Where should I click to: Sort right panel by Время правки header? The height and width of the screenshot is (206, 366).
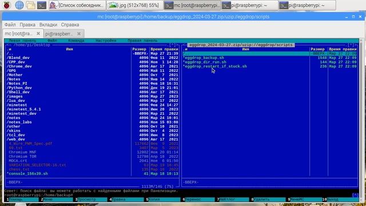(x=343, y=49)
